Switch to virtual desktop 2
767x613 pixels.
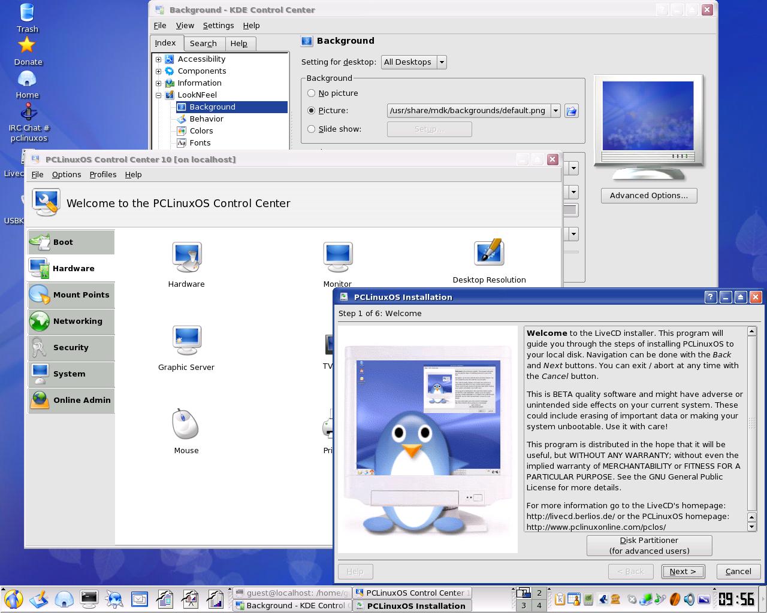pyautogui.click(x=539, y=593)
